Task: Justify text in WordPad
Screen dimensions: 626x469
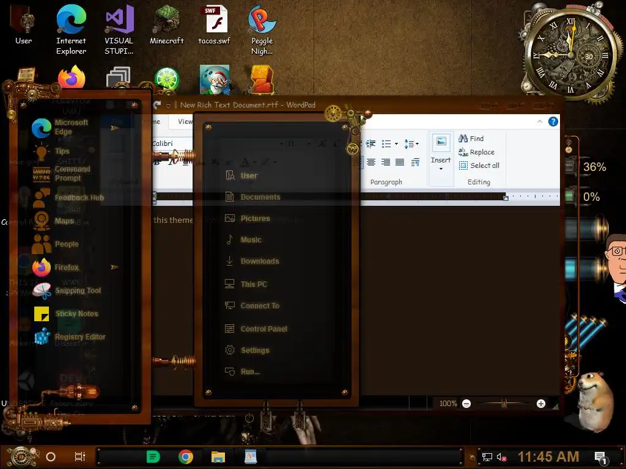Action: (x=400, y=162)
